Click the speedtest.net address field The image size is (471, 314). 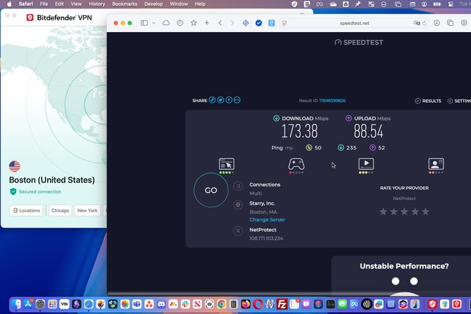coord(355,23)
